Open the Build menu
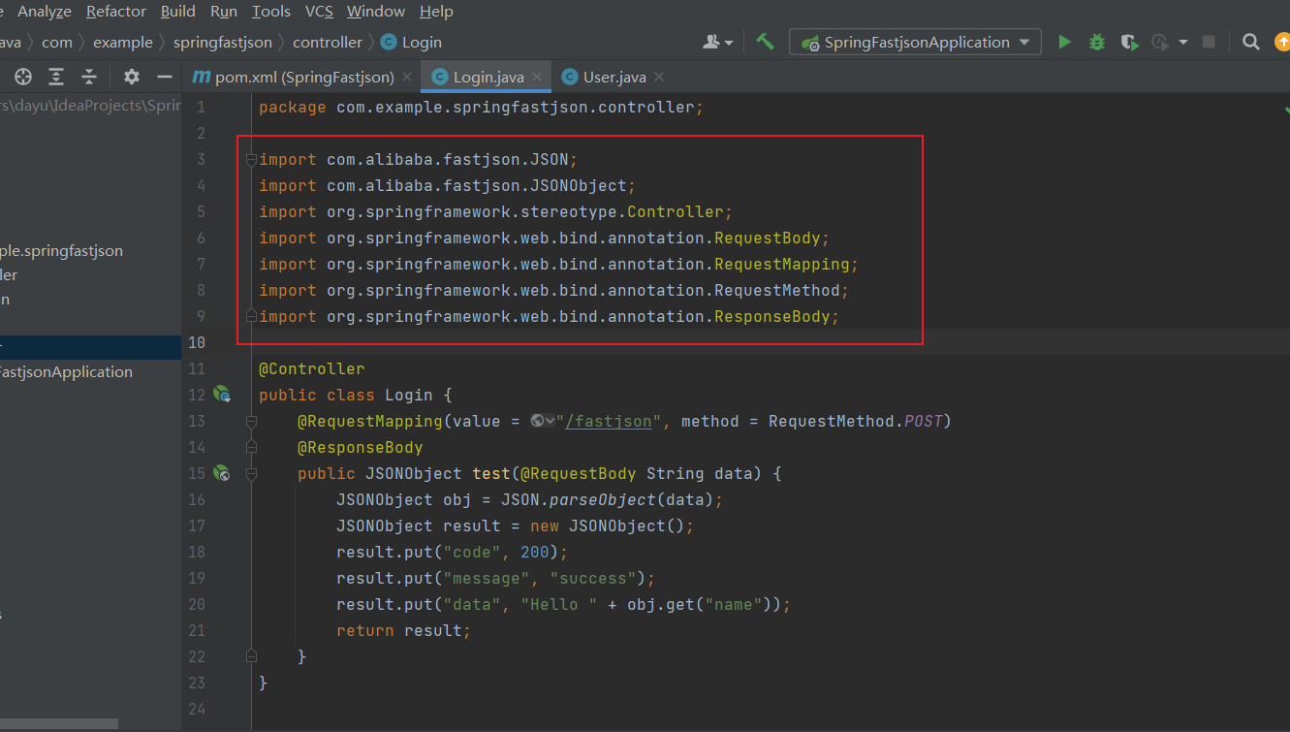The height and width of the screenshot is (732, 1290). coord(178,12)
